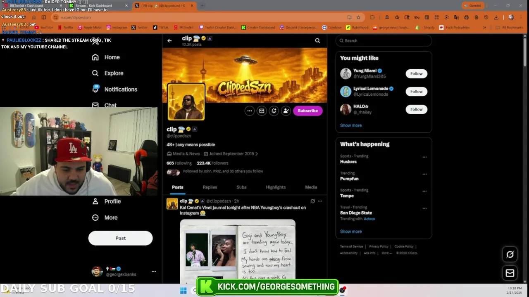Open the TikTok bookmark
The image size is (529, 297).
coord(161,28)
